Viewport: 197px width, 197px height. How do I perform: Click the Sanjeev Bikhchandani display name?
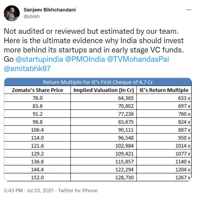click(x=50, y=10)
